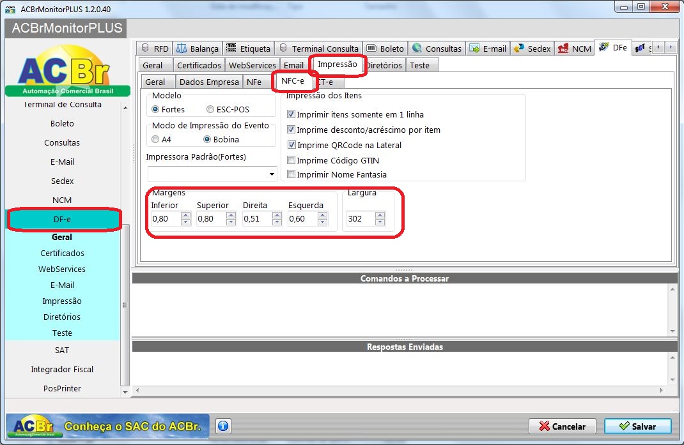Click the blue info icon button
Screen dimensions: 684x445
[x=223, y=426]
